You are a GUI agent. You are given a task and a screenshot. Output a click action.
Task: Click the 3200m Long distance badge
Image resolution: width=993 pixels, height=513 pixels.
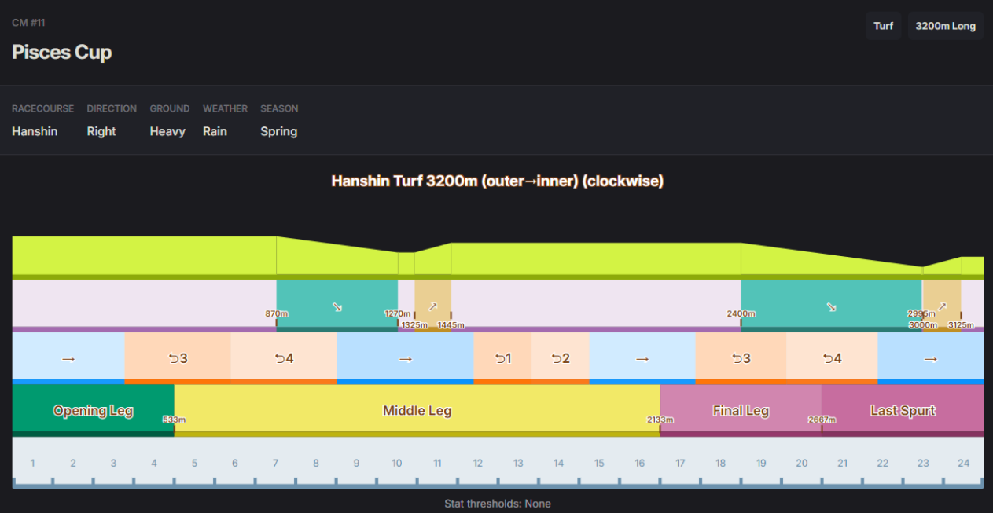(945, 26)
